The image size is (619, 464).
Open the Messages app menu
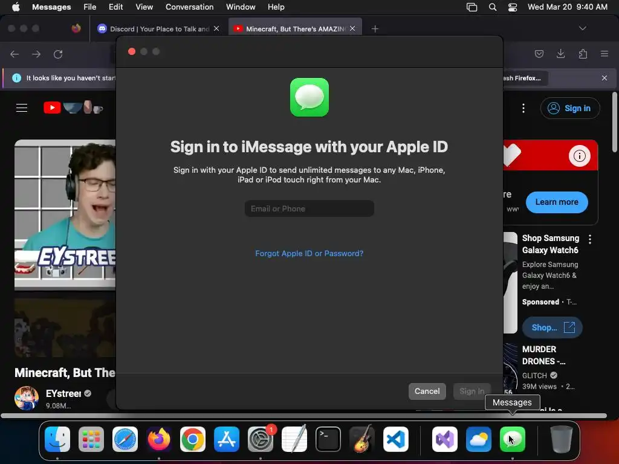pyautogui.click(x=51, y=7)
